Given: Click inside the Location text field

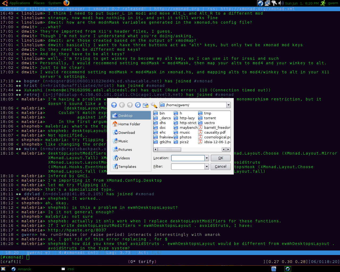Looking at the screenshot, I should (188, 158).
